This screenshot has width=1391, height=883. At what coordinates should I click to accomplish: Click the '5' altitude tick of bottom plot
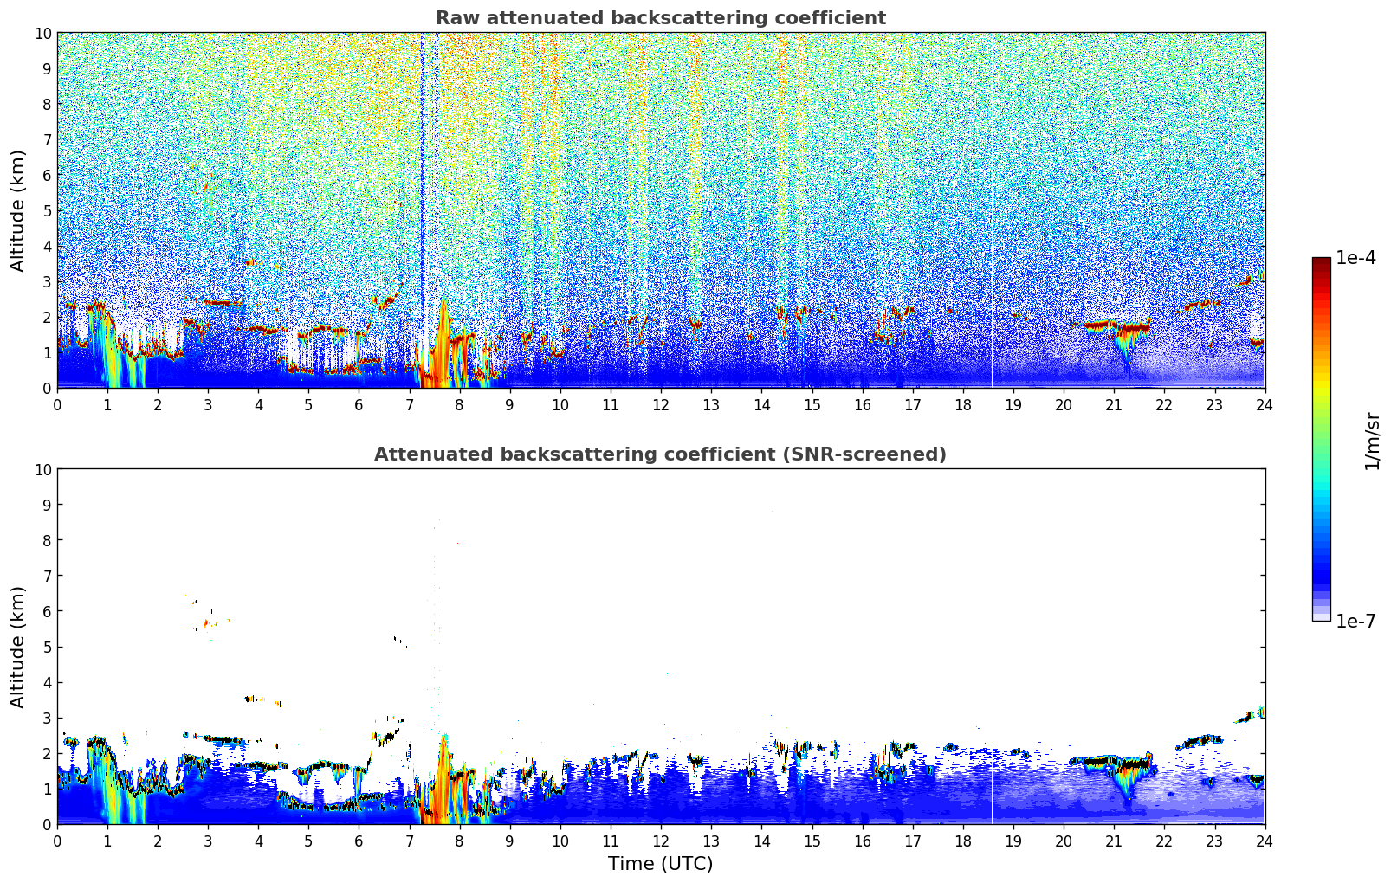tap(47, 647)
